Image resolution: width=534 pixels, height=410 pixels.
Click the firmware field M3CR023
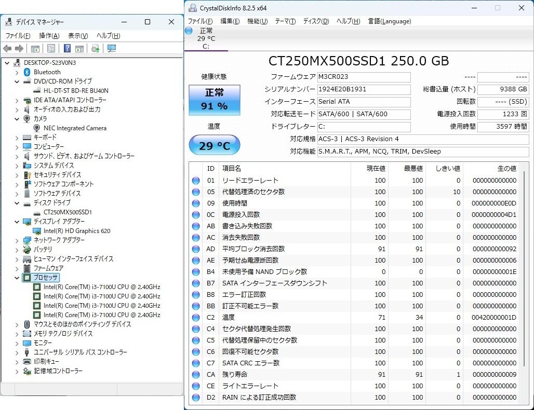point(364,77)
